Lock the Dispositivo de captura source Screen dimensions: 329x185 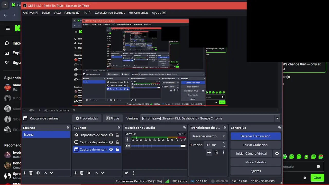coord(117,135)
